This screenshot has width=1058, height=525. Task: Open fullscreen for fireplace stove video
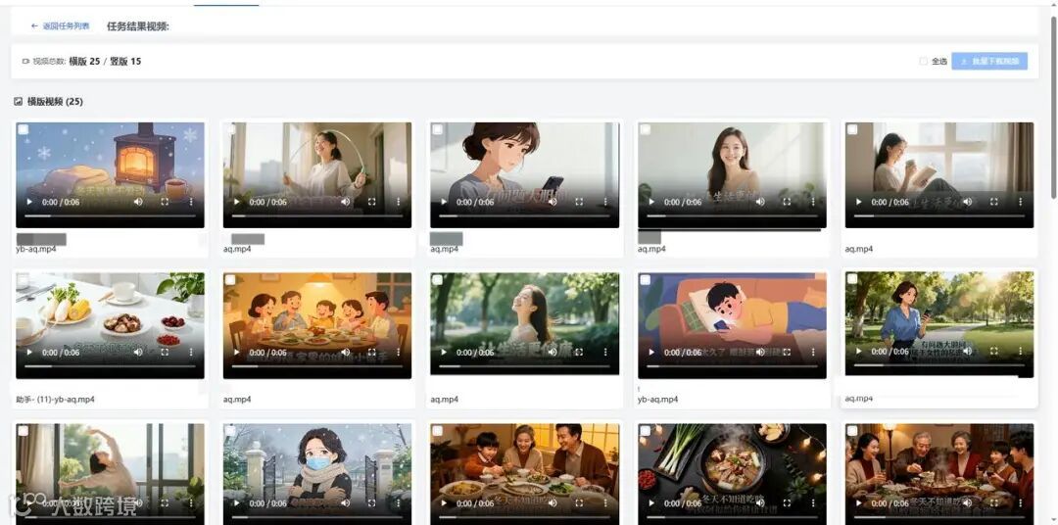pos(165,202)
